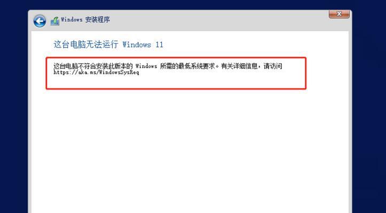Click the dark blue background left of dialog
Image resolution: width=386 pixels, height=213 pixels.
click(13, 111)
